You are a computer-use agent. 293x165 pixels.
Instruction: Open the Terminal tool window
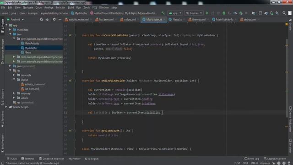27,159
